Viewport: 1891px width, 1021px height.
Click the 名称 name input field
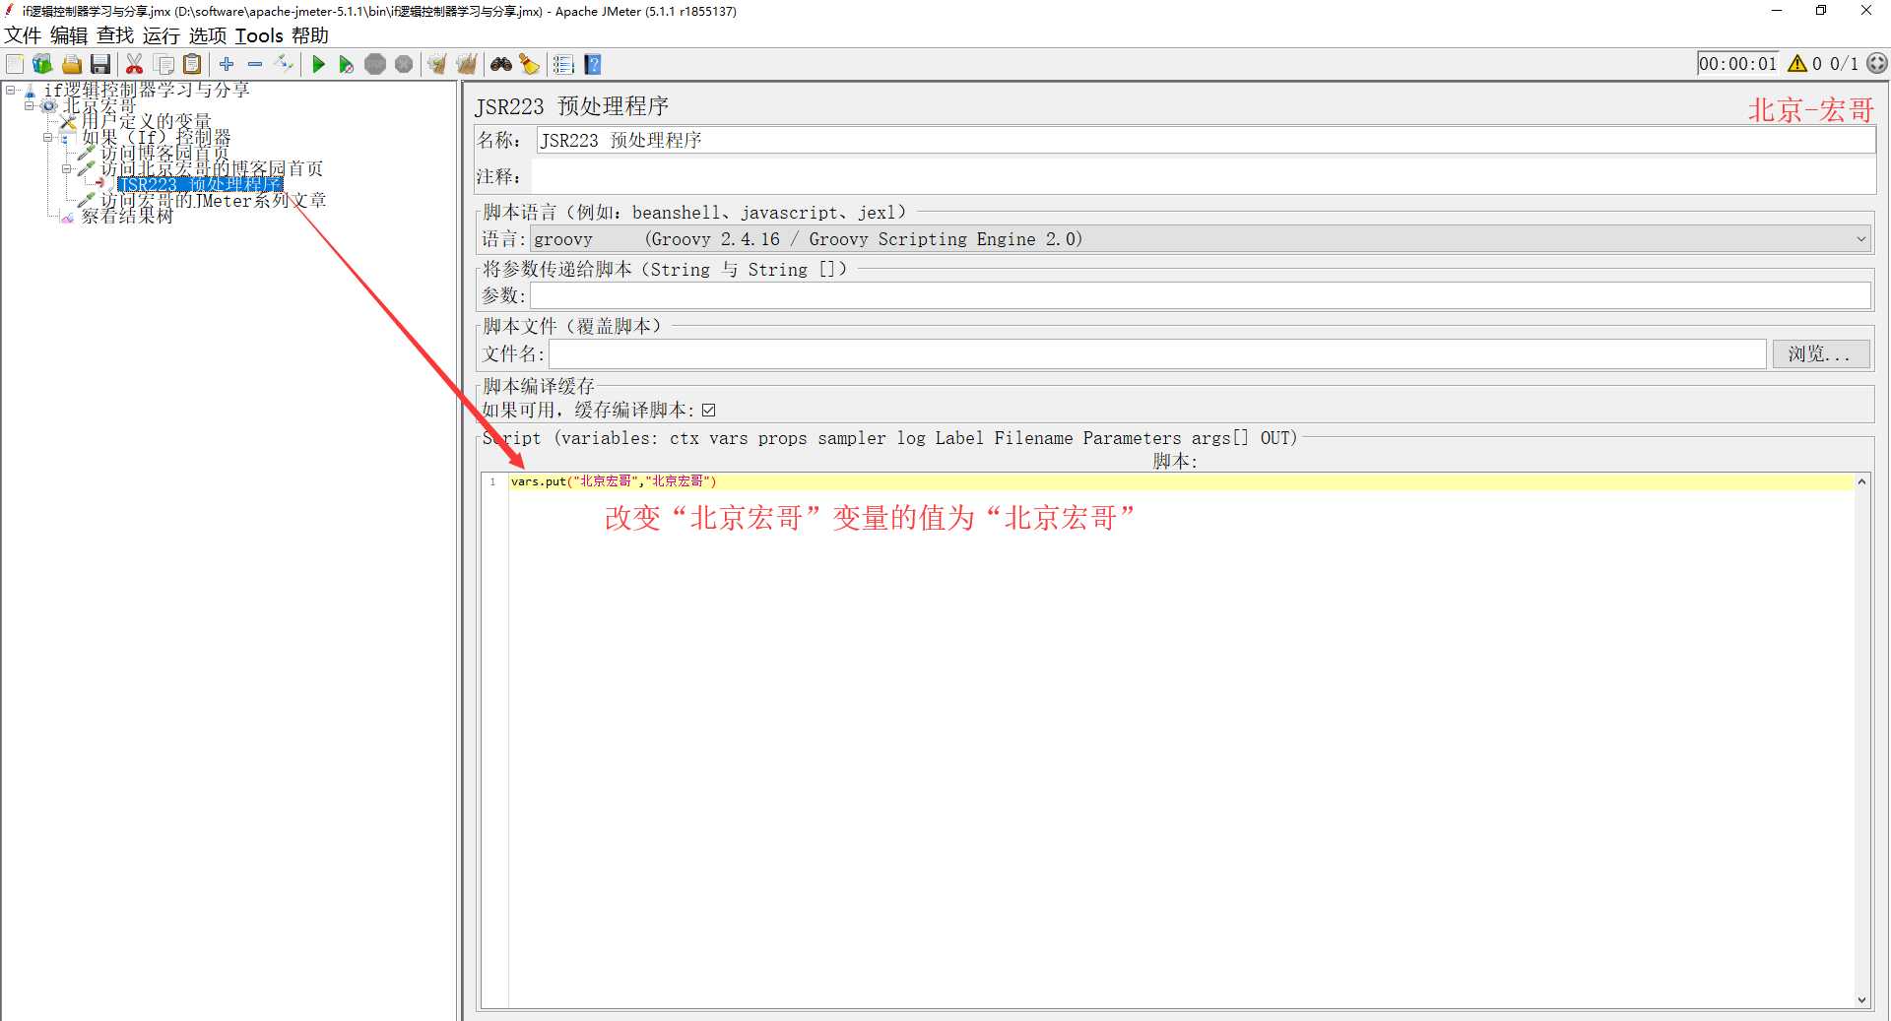[1206, 140]
